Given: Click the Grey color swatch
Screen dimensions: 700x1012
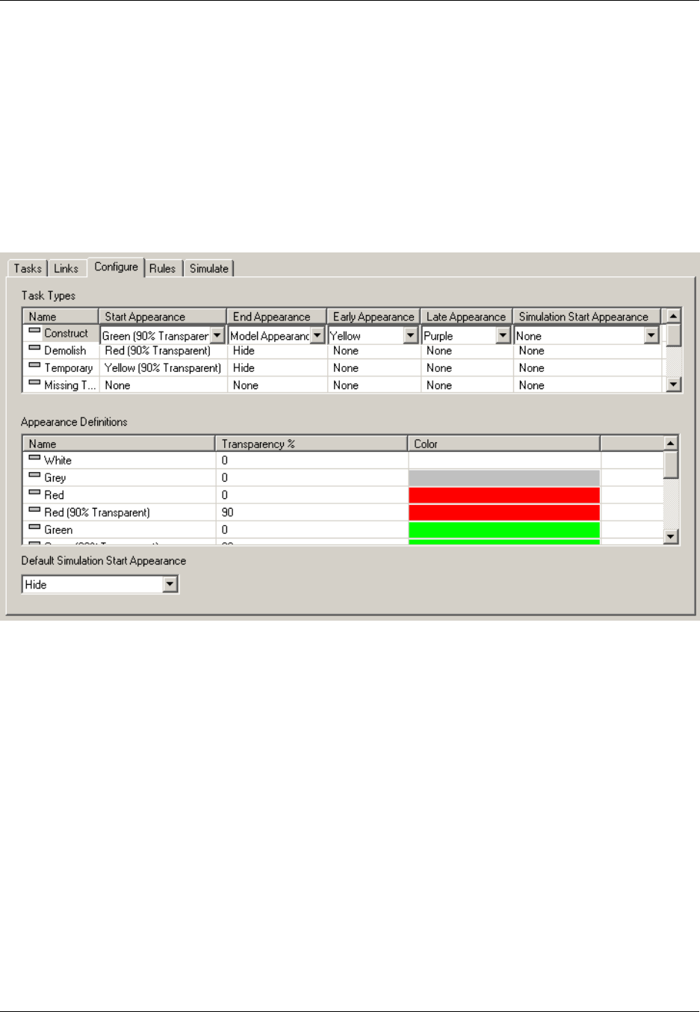Looking at the screenshot, I should [x=504, y=478].
